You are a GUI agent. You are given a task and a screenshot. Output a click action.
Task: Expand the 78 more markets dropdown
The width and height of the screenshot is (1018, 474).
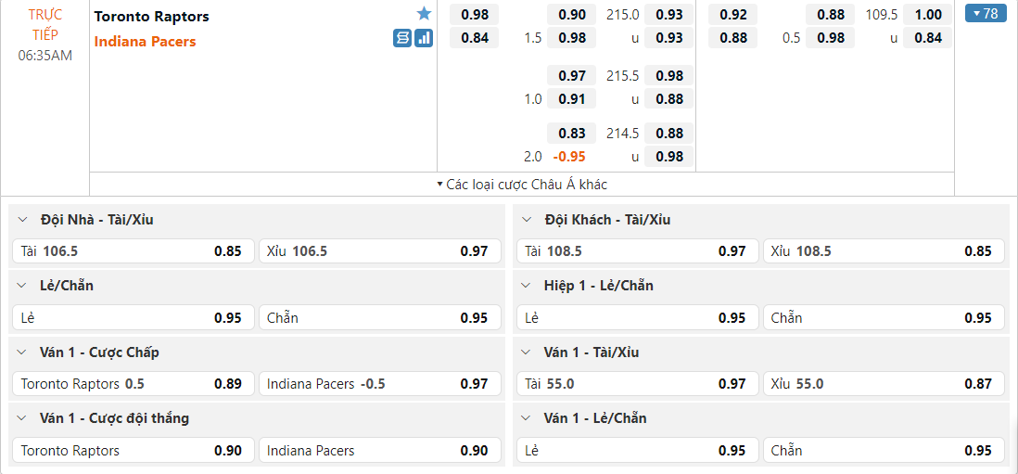[986, 14]
